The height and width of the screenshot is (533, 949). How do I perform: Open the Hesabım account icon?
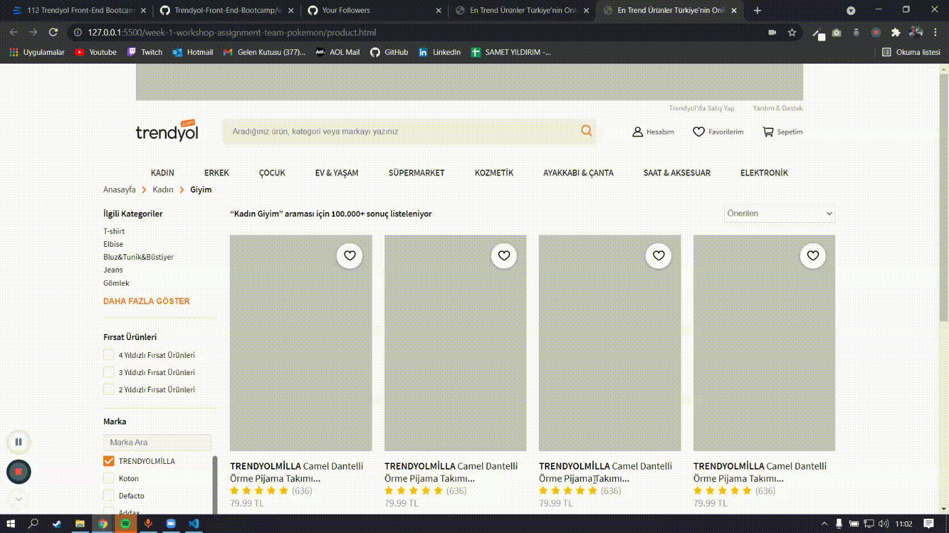coord(638,132)
